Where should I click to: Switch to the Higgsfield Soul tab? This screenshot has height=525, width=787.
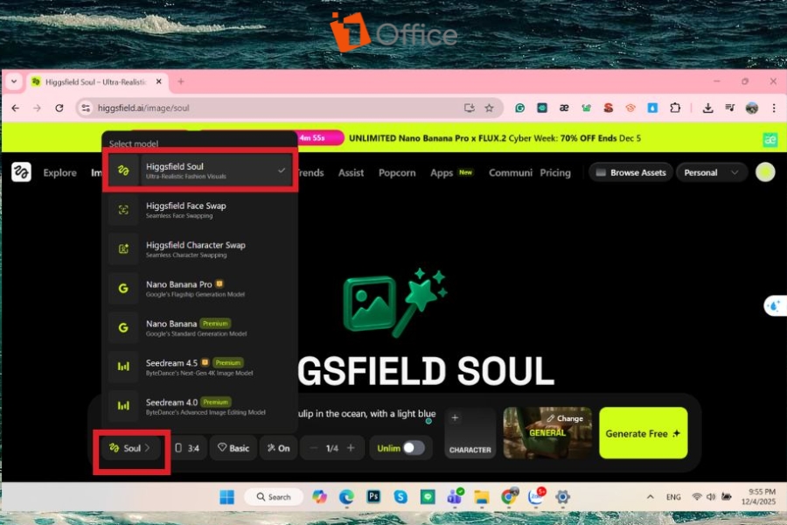(x=98, y=82)
